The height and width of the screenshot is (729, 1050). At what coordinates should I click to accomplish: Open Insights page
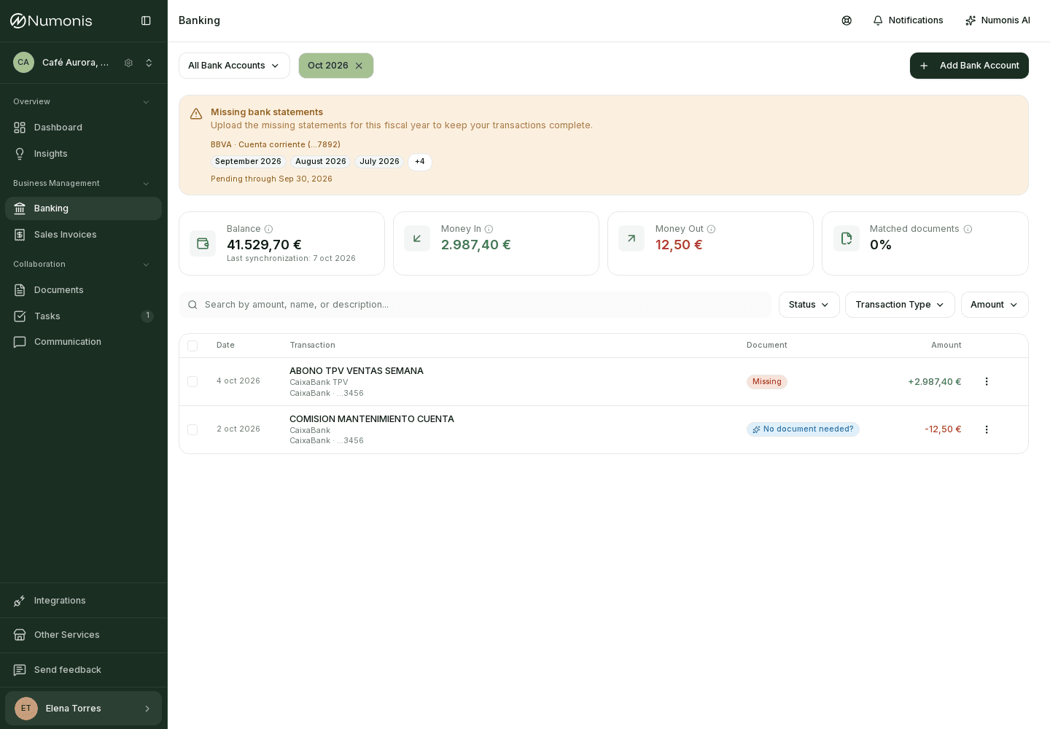(x=83, y=154)
